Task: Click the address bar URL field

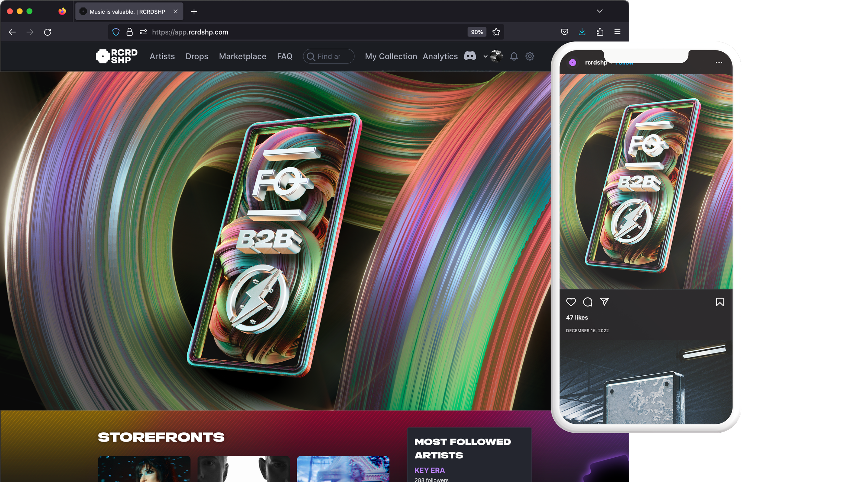Action: (x=305, y=32)
